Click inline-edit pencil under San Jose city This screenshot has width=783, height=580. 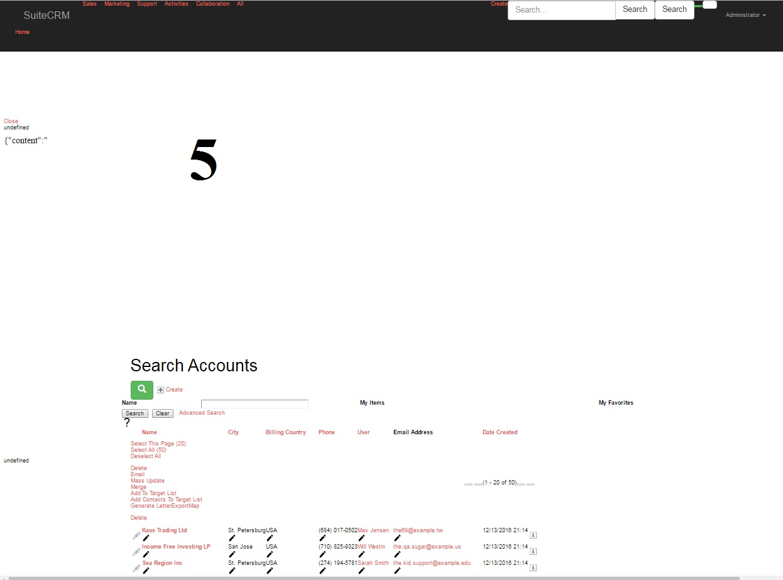(x=232, y=554)
